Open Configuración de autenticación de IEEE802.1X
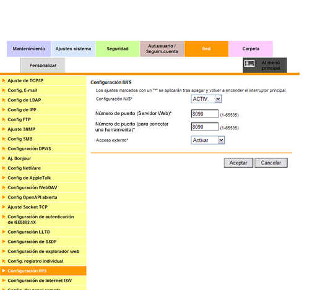Screen dimensions: 320x290 coord(43,220)
